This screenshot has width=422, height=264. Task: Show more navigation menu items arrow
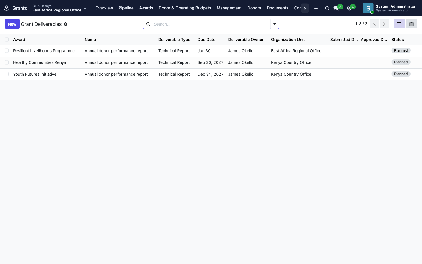click(x=305, y=8)
